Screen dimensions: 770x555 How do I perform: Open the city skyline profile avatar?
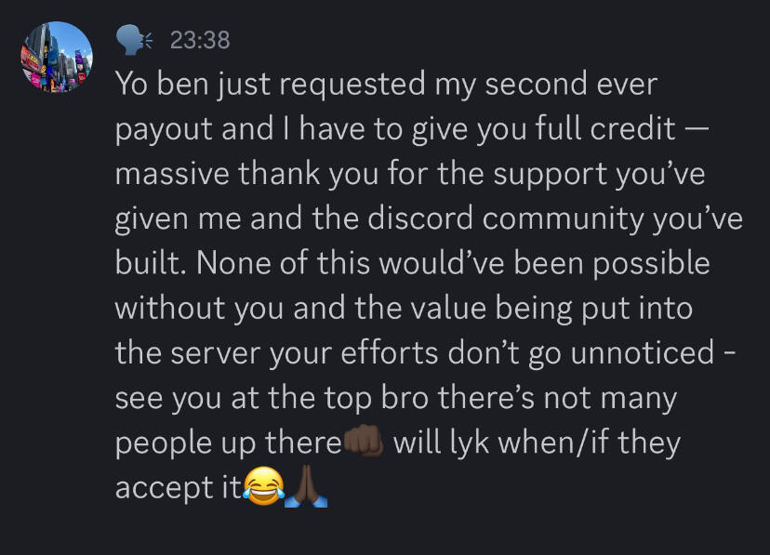click(x=57, y=57)
